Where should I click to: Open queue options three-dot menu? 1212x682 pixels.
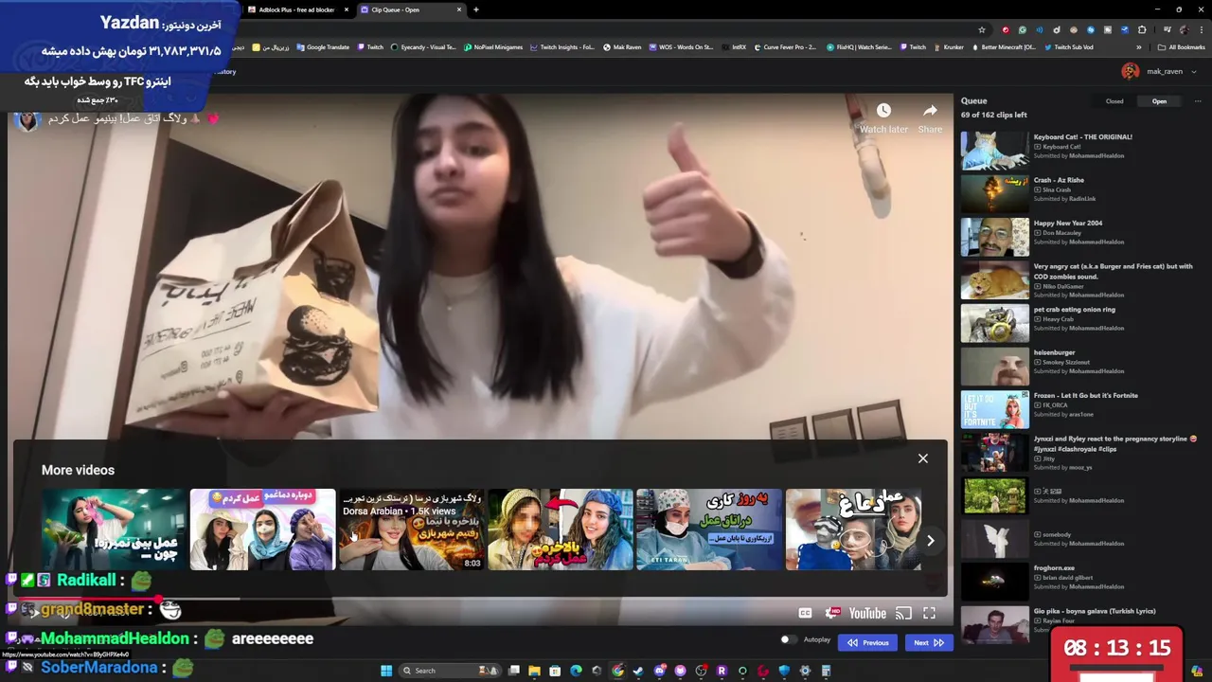[1197, 101]
